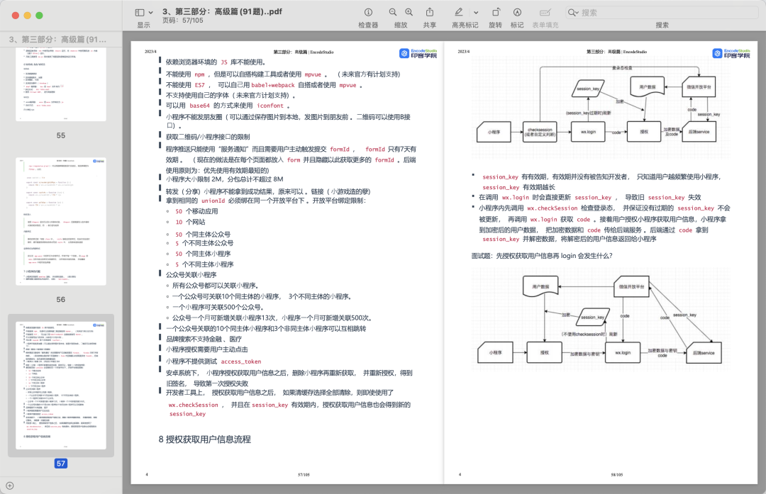Select page 57 thumbnail in sidebar

tap(61, 385)
